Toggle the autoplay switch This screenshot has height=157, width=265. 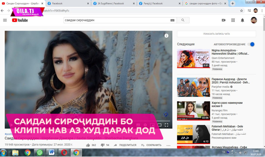coord(251,44)
